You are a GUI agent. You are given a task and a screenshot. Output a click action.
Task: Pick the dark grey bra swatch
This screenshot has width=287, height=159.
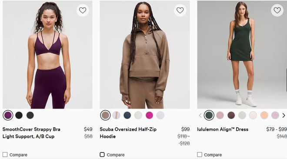pos(30,115)
